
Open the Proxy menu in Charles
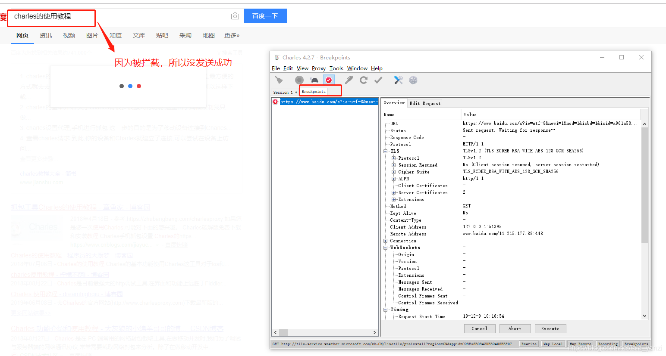[x=319, y=68]
